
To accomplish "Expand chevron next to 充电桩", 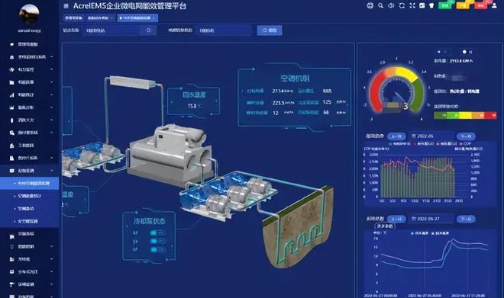I will 52,259.
